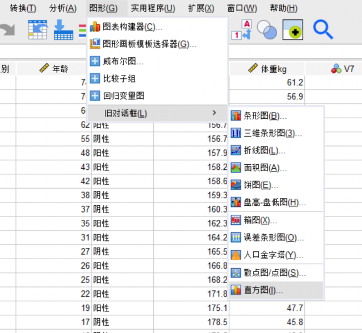Click the chart builder bar icon
The width and height of the screenshot is (362, 333).
click(95, 27)
